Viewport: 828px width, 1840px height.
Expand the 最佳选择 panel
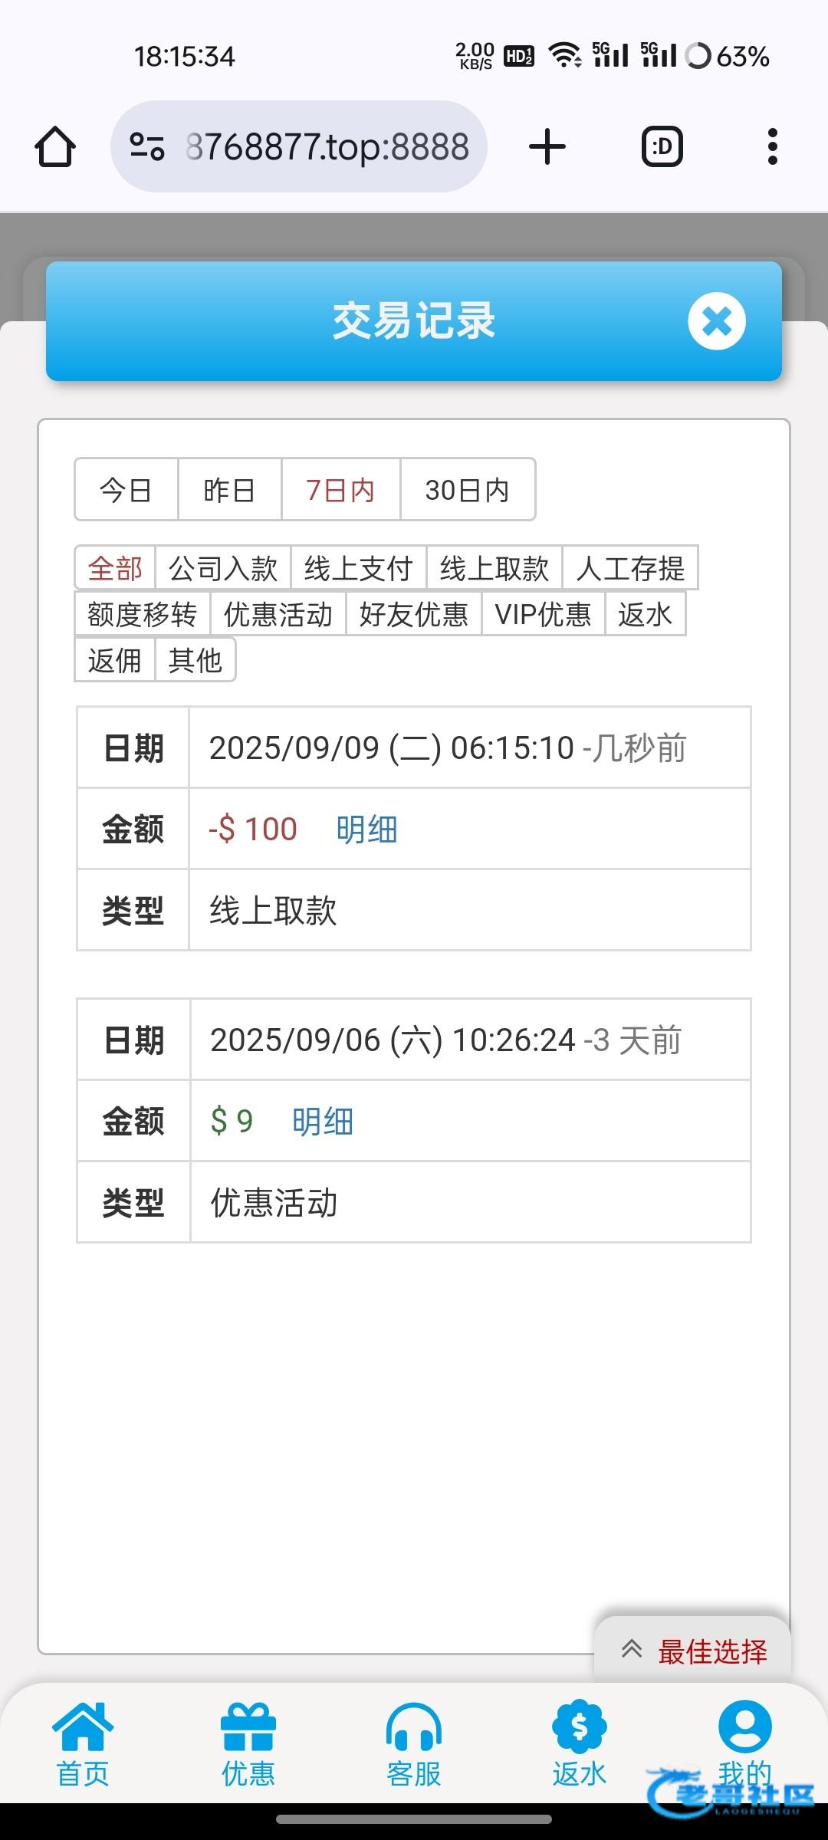694,1651
